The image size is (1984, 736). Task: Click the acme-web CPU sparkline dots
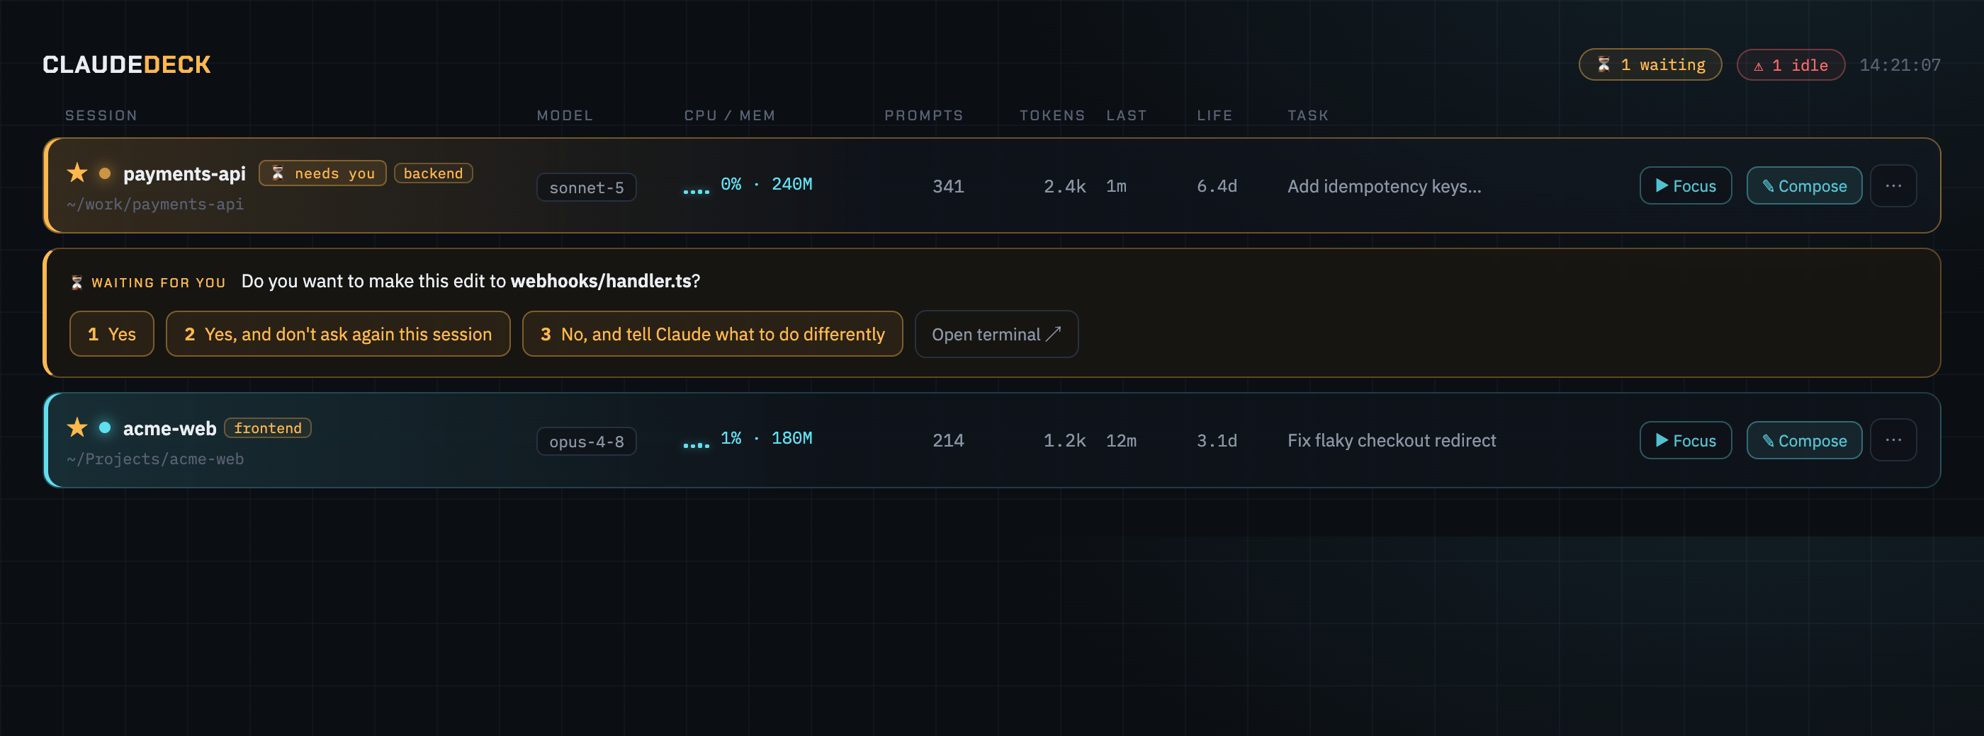tap(697, 444)
